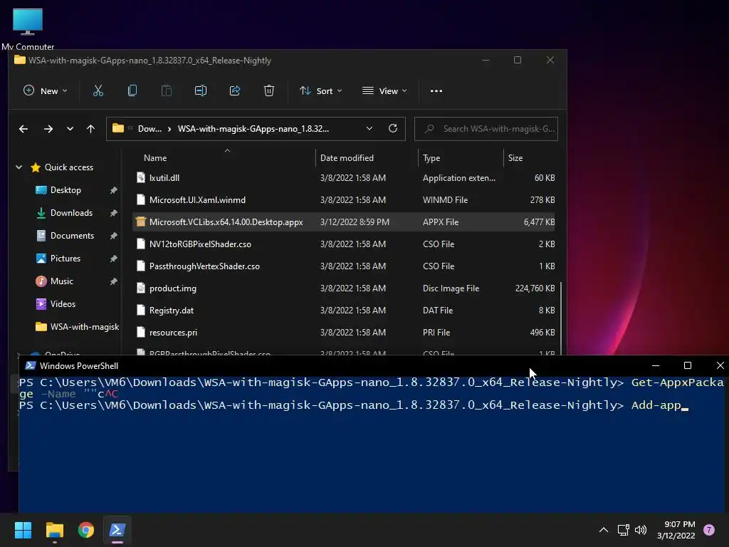Select the file lxutil.dll
This screenshot has width=729, height=547.
344,177
